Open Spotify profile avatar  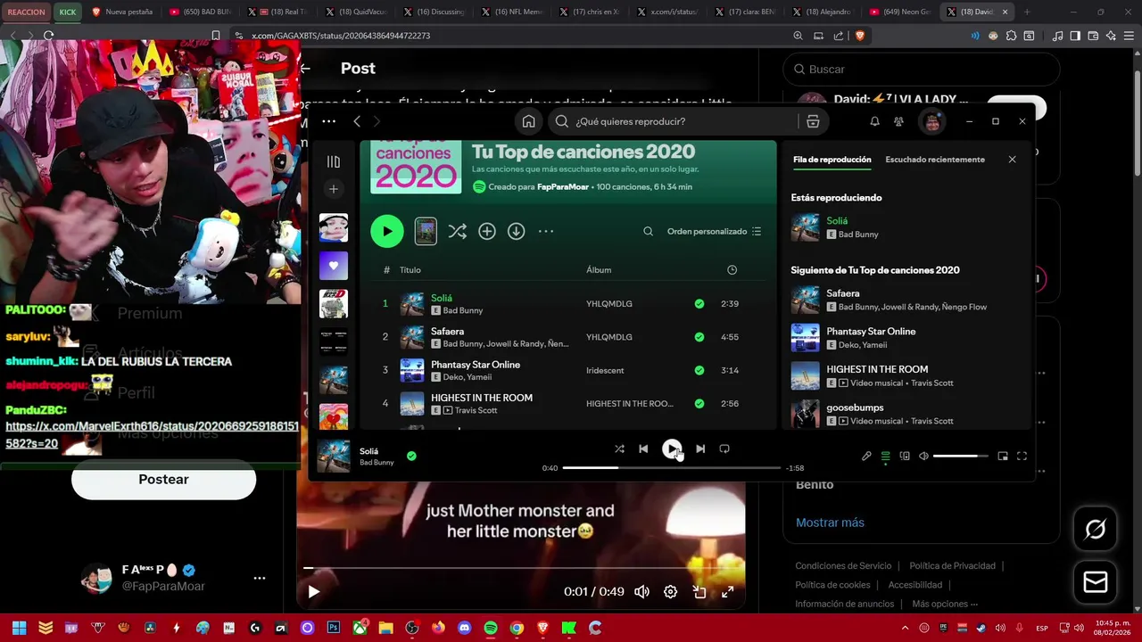coord(932,121)
